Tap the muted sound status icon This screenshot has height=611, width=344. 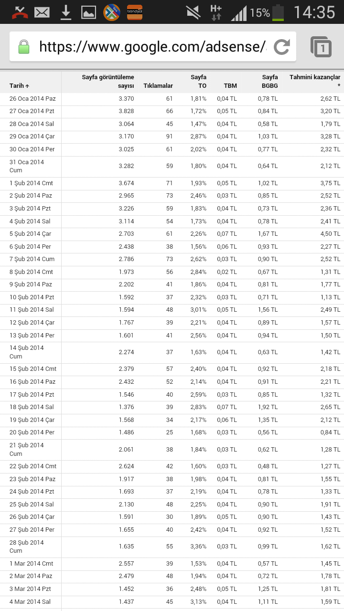point(193,13)
